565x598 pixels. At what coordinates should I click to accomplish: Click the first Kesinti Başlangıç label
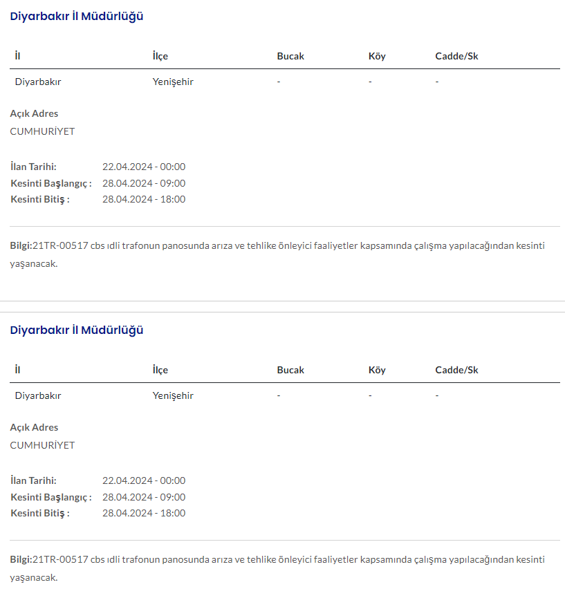pos(51,183)
